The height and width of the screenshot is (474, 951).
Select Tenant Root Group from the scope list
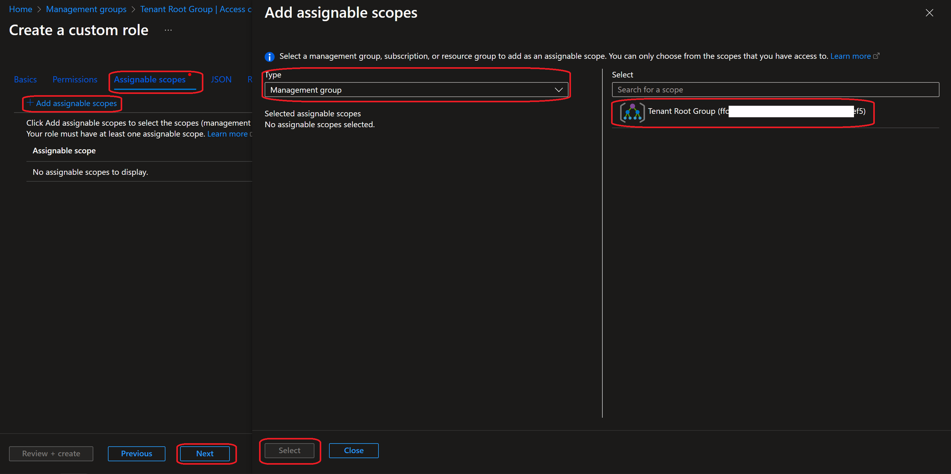pos(687,111)
